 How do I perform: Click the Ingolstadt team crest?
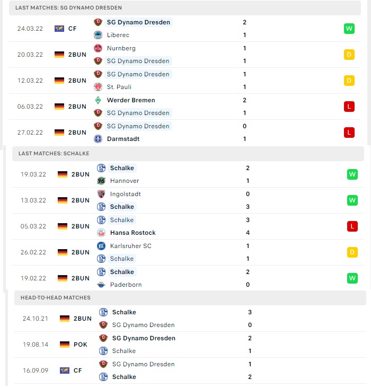pyautogui.click(x=101, y=194)
